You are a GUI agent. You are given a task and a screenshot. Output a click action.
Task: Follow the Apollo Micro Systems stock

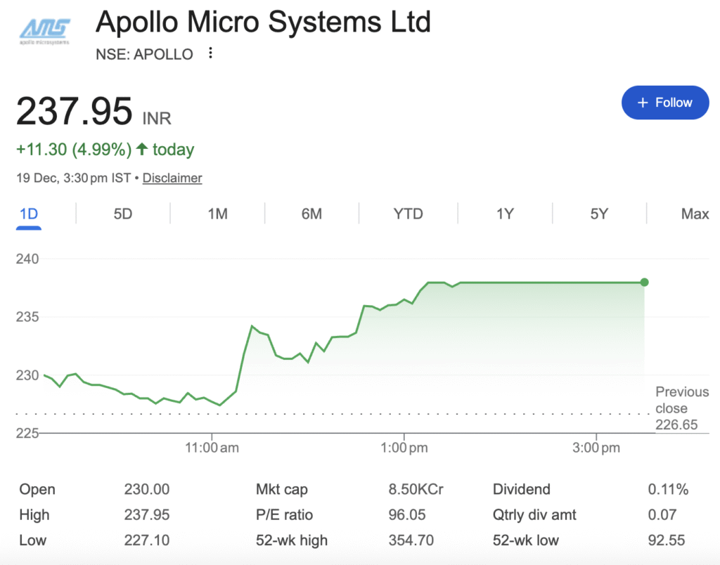click(x=665, y=103)
